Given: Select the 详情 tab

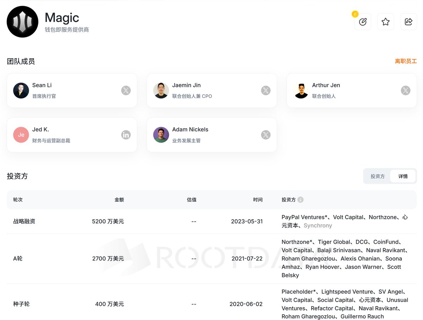Looking at the screenshot, I should pos(403,176).
